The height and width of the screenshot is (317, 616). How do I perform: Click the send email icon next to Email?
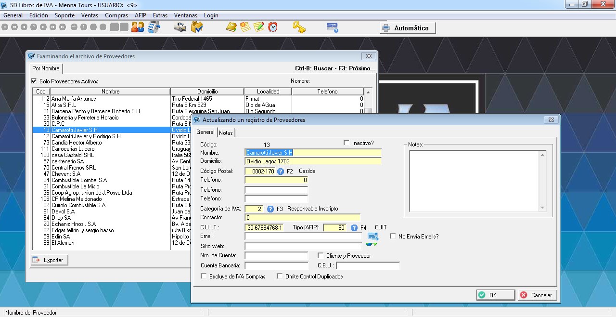click(x=372, y=236)
